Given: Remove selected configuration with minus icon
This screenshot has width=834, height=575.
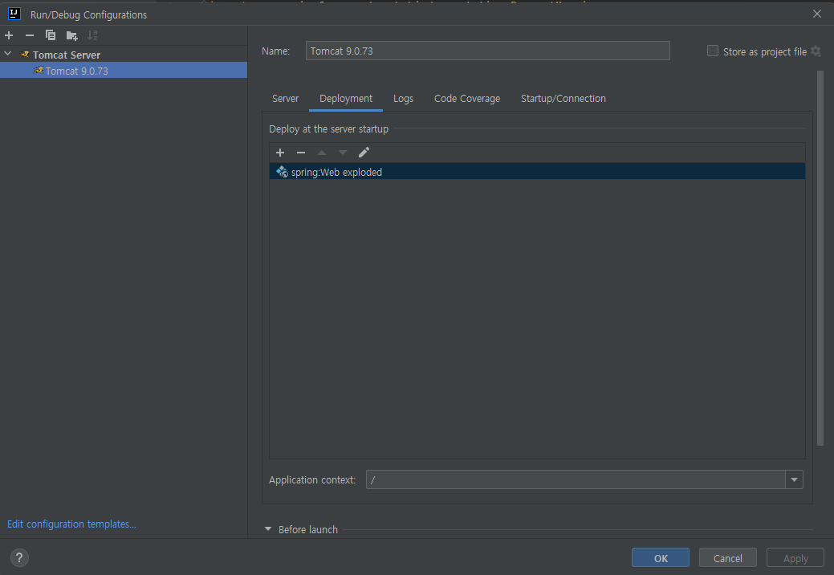Looking at the screenshot, I should coord(30,35).
